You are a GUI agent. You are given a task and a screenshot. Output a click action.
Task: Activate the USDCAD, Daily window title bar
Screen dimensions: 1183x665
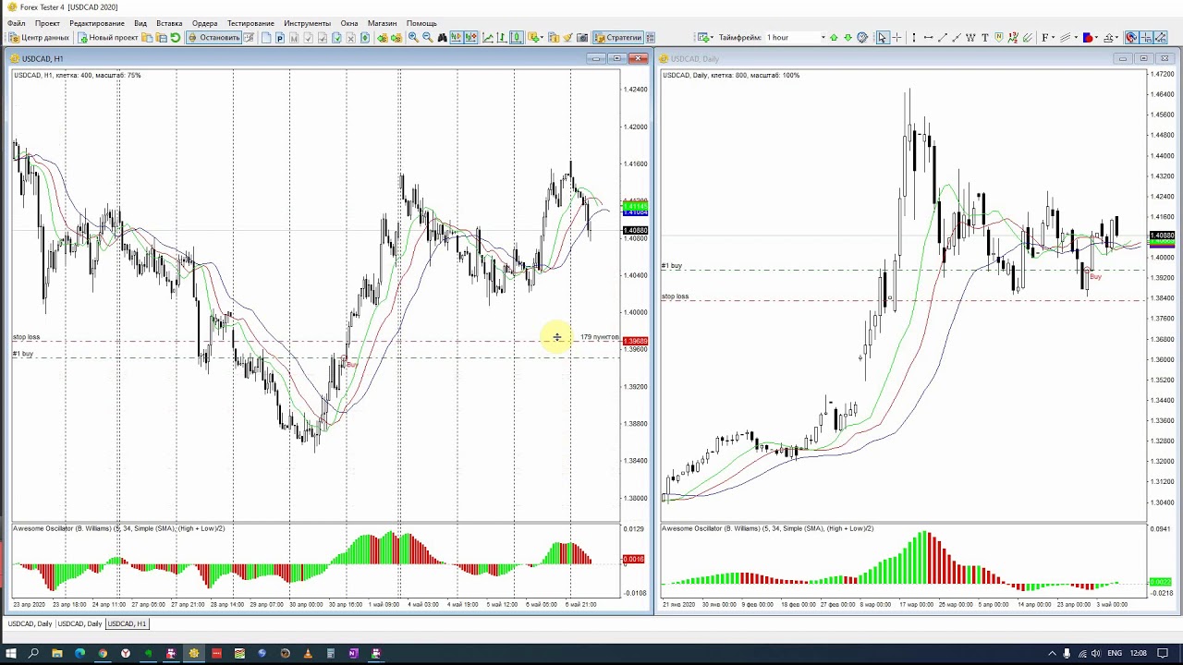click(915, 58)
